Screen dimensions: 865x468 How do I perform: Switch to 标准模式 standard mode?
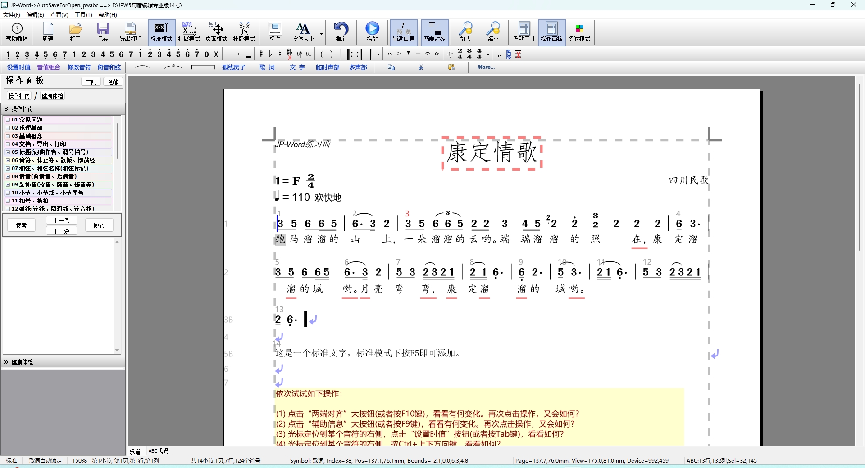click(162, 32)
